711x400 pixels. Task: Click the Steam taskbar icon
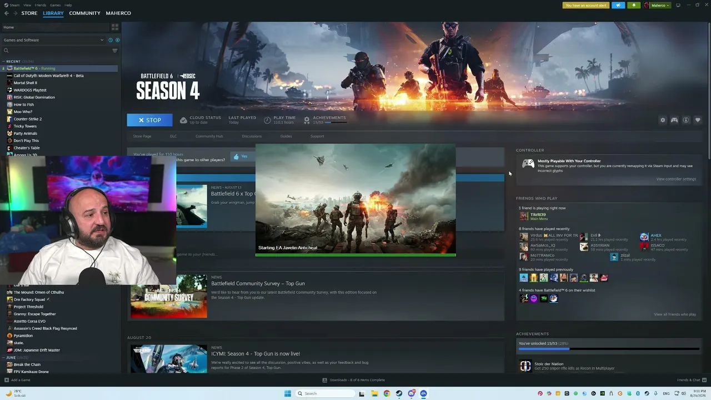coord(399,393)
